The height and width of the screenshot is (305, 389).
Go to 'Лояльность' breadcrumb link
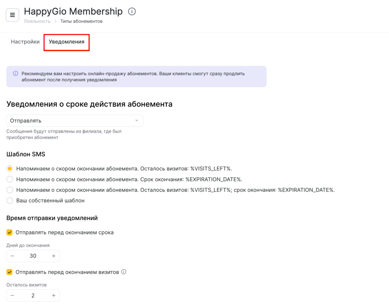pyautogui.click(x=37, y=21)
